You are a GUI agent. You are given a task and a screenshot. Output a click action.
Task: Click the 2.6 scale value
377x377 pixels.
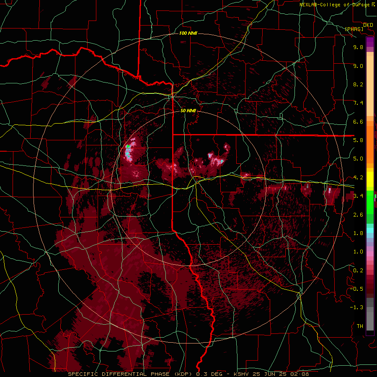pyautogui.click(x=358, y=215)
